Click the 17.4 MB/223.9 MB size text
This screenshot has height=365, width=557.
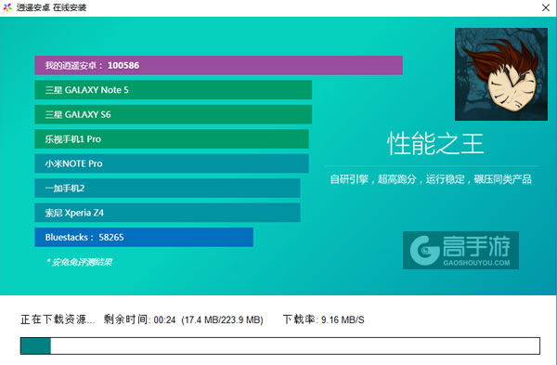point(222,319)
